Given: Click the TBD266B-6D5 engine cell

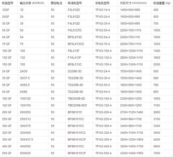Looking at the screenshot, I should (77, 105).
